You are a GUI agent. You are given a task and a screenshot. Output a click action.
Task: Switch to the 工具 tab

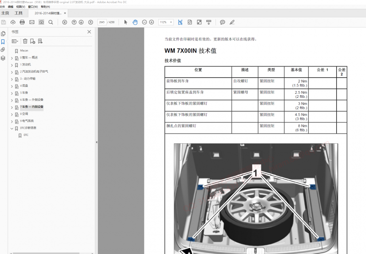18,13
